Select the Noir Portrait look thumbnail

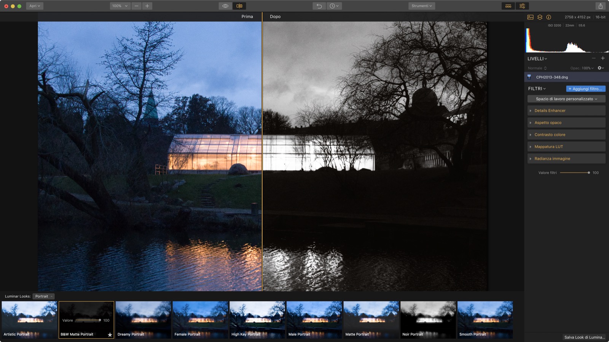pyautogui.click(x=428, y=319)
